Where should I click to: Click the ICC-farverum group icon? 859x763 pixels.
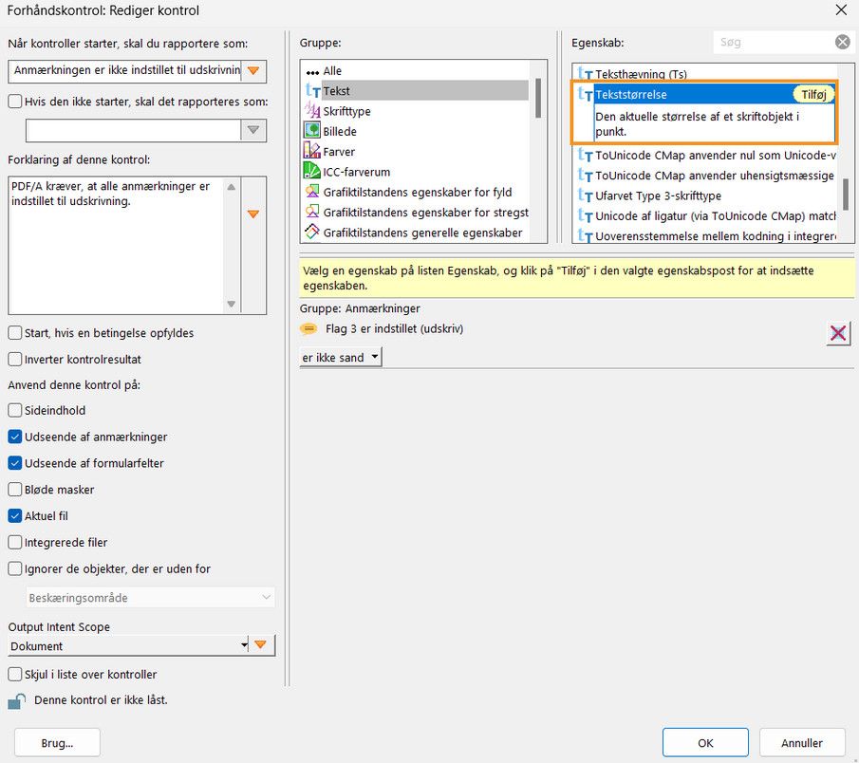[x=312, y=172]
